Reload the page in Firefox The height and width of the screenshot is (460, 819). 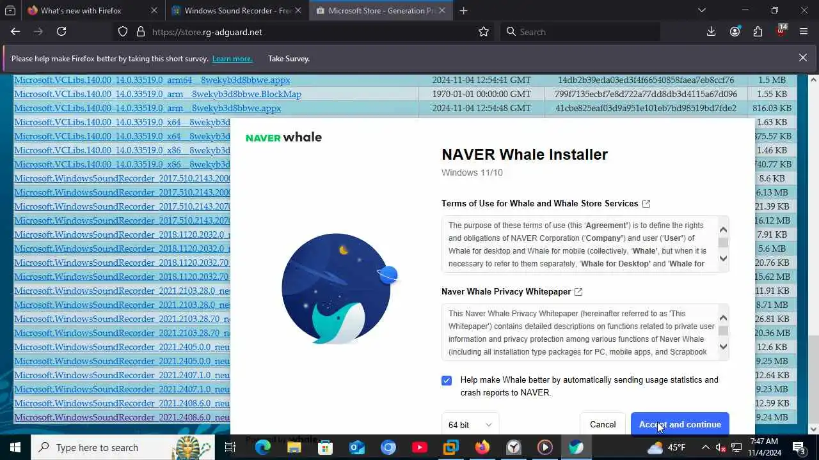click(x=61, y=31)
